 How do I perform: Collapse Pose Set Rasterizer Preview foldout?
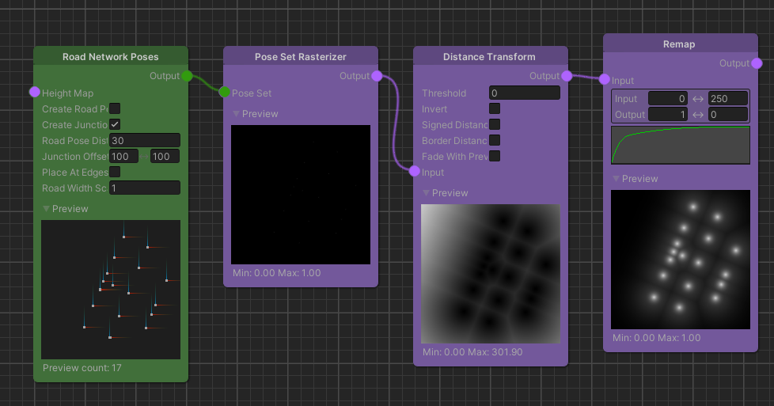(x=237, y=114)
